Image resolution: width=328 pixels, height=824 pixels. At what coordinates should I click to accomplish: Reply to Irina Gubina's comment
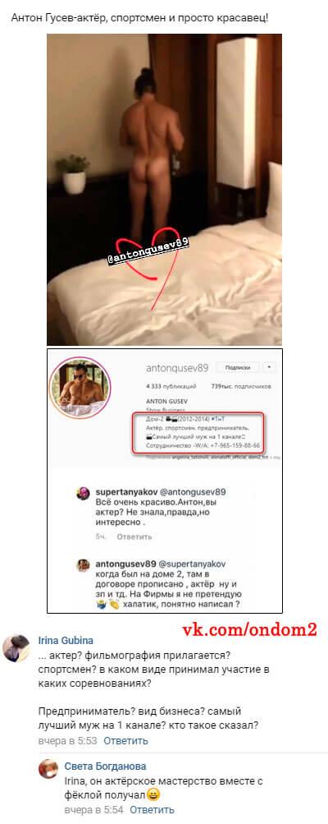click(x=125, y=740)
